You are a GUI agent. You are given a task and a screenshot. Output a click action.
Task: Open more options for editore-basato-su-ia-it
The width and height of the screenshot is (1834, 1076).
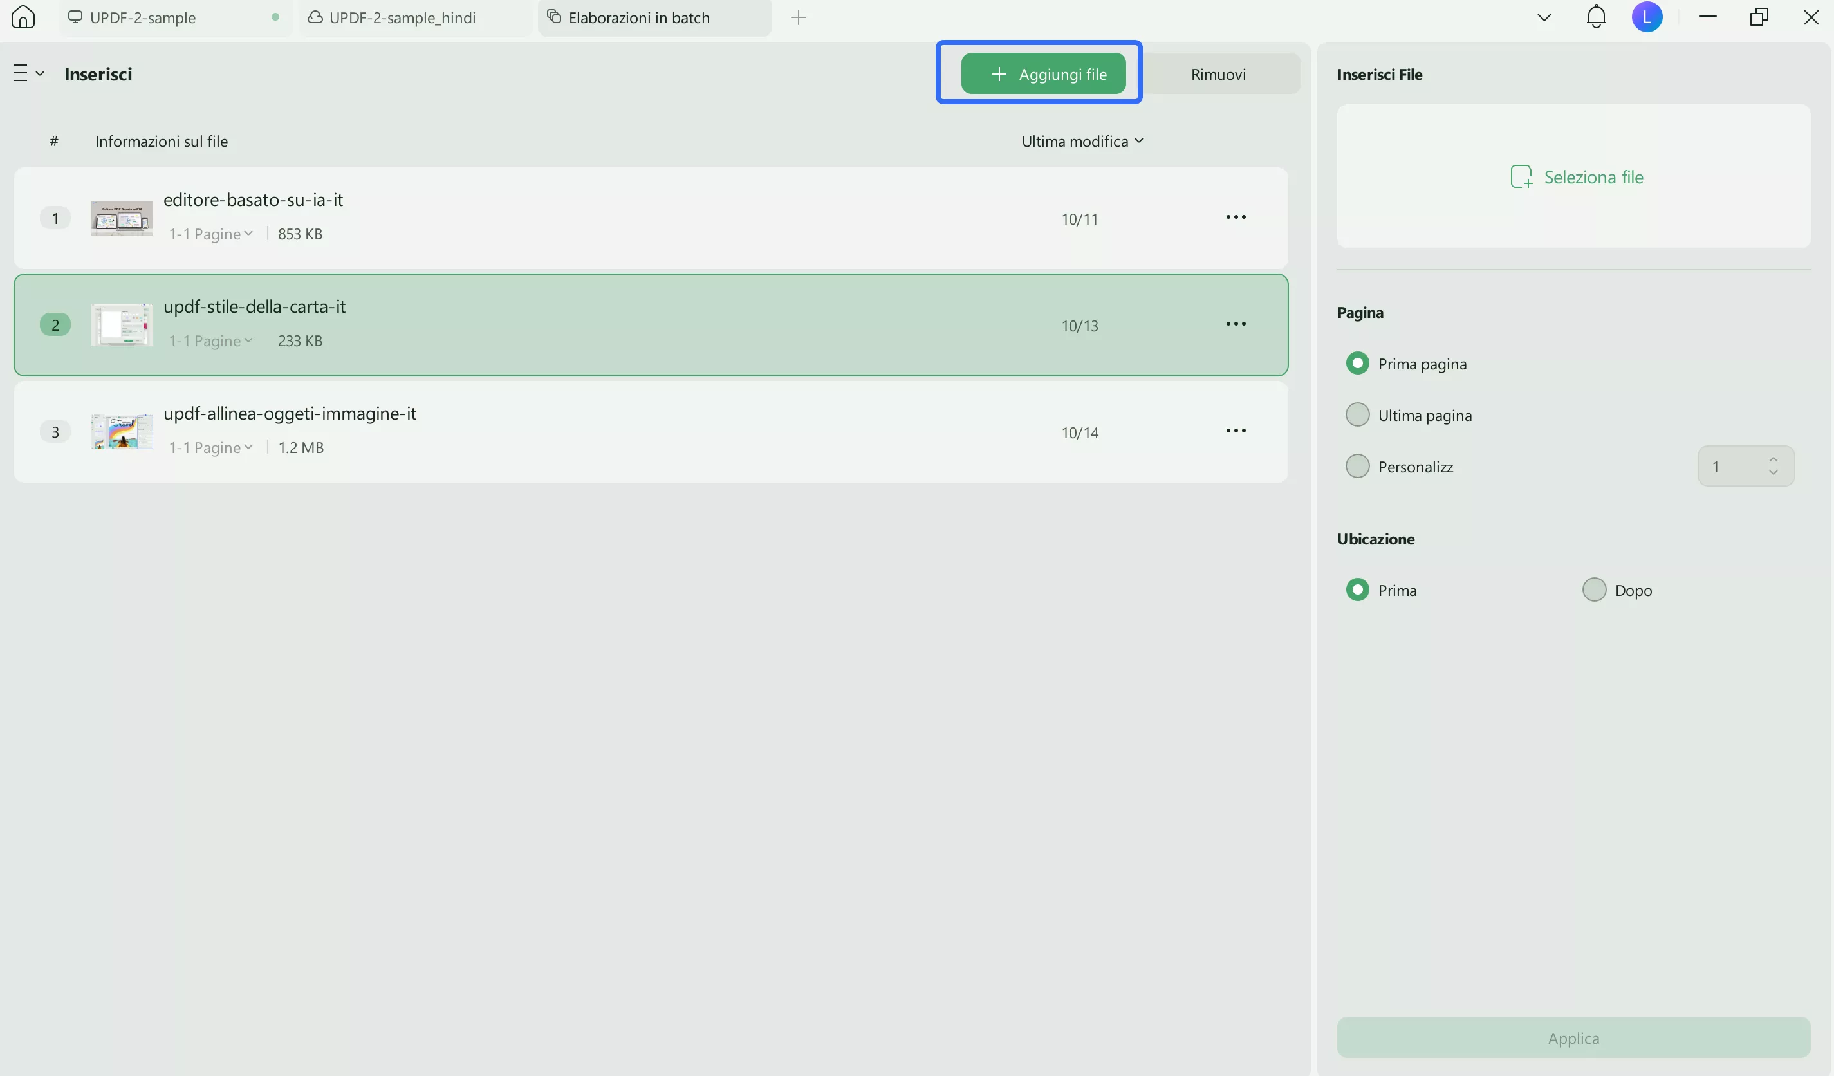pos(1235,217)
